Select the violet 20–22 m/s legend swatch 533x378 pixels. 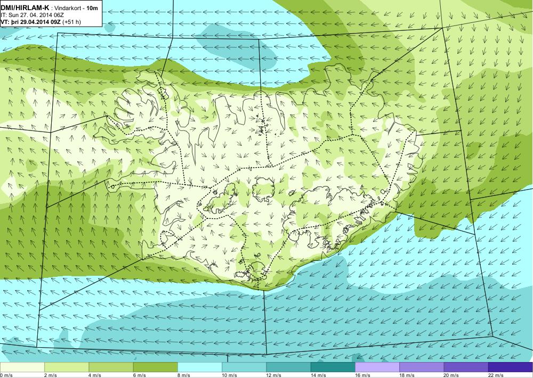[466, 367]
